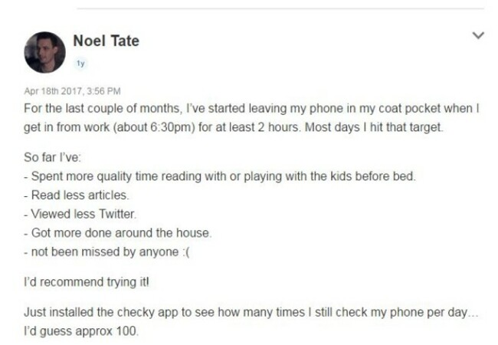Click the "I'd guess approx 100" line
Screen dimensions: 498x345
(81, 331)
